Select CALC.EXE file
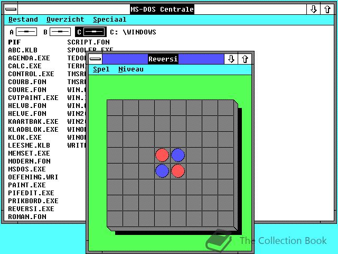Screen dimensions: 338x254 (25, 66)
